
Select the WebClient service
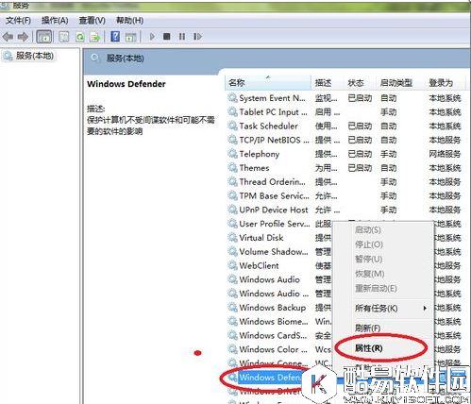click(259, 265)
